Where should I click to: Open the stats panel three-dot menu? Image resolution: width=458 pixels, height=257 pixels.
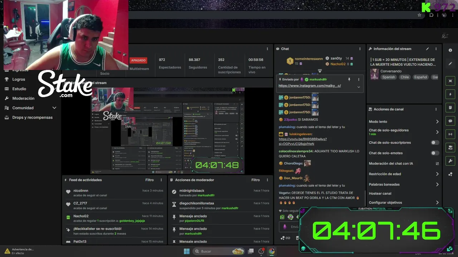[267, 49]
